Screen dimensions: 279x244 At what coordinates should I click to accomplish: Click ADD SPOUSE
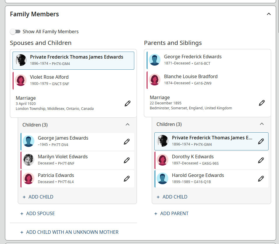[x=38, y=213]
